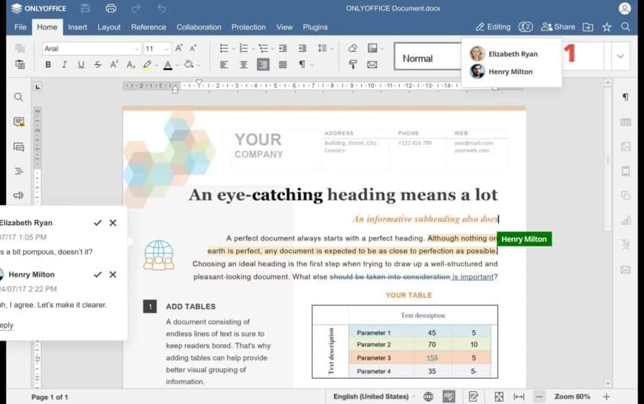Align text left

pos(224,64)
